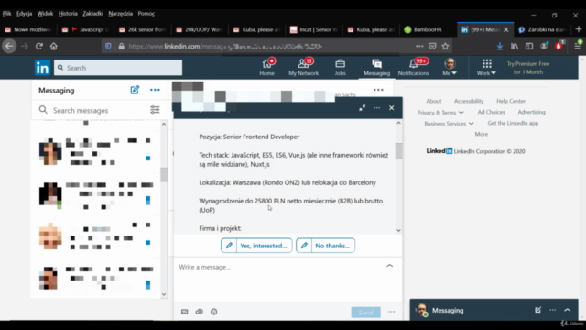
Task: Expand the Work apps menu
Action: (486, 67)
